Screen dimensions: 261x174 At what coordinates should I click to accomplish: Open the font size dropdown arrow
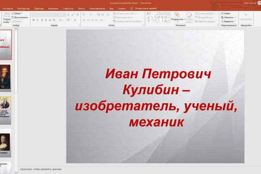click(65, 15)
